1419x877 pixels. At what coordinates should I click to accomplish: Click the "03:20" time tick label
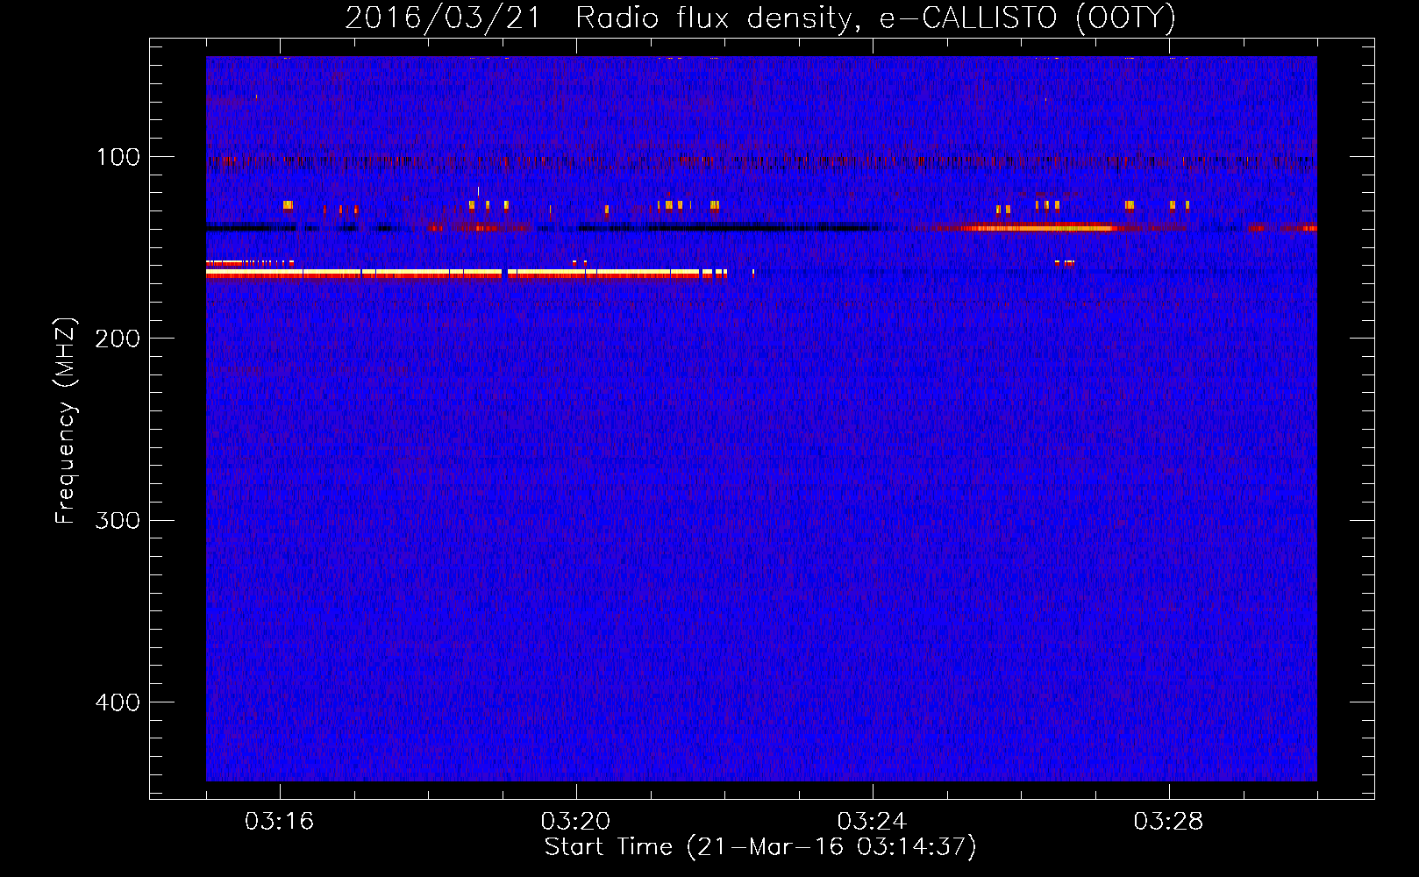point(575,822)
